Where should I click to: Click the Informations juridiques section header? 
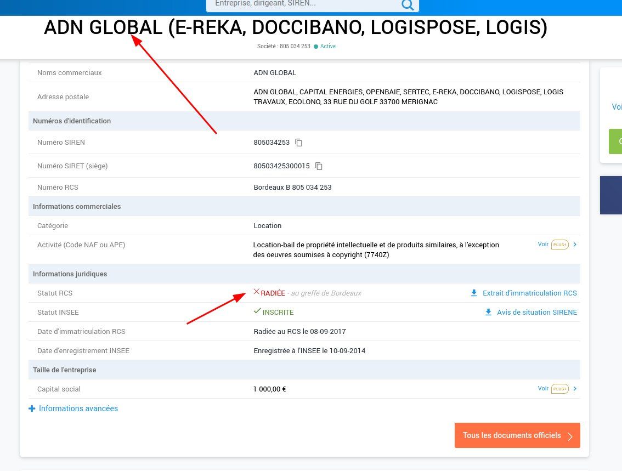[x=304, y=274]
